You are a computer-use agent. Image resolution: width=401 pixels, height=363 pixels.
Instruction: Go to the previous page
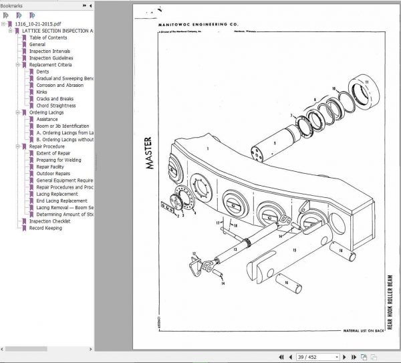point(291,357)
